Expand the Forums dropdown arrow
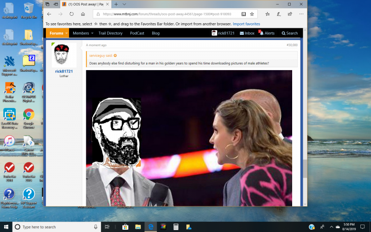Screen dimensions: 371x232 click(66, 33)
